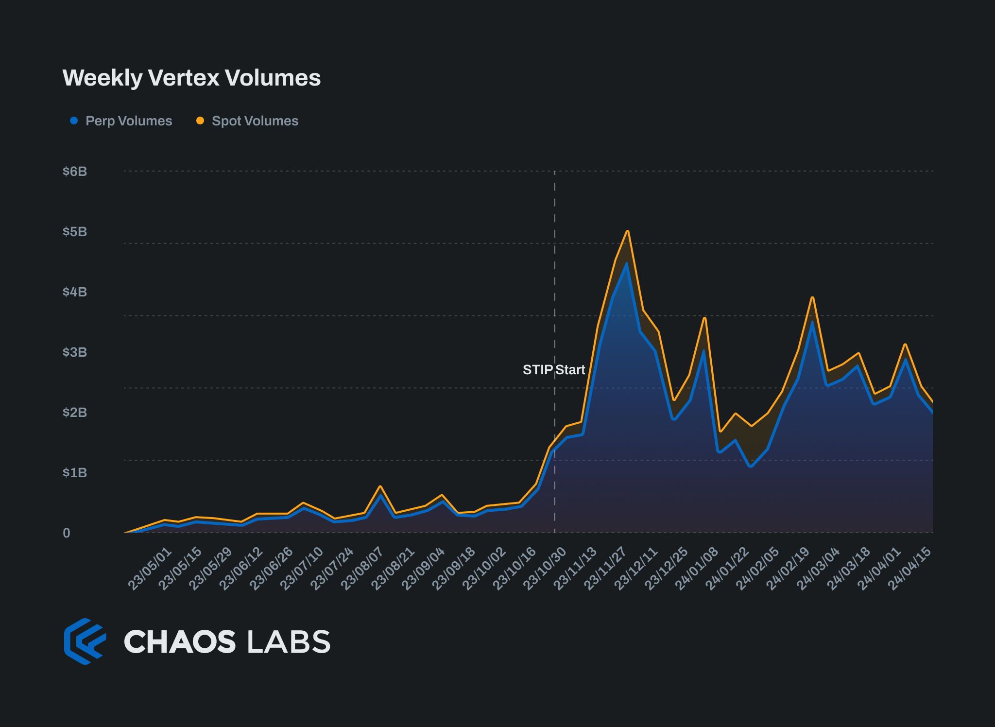Click the 24/01/08 x-axis date label
Screen dimensions: 995x727
(697, 569)
